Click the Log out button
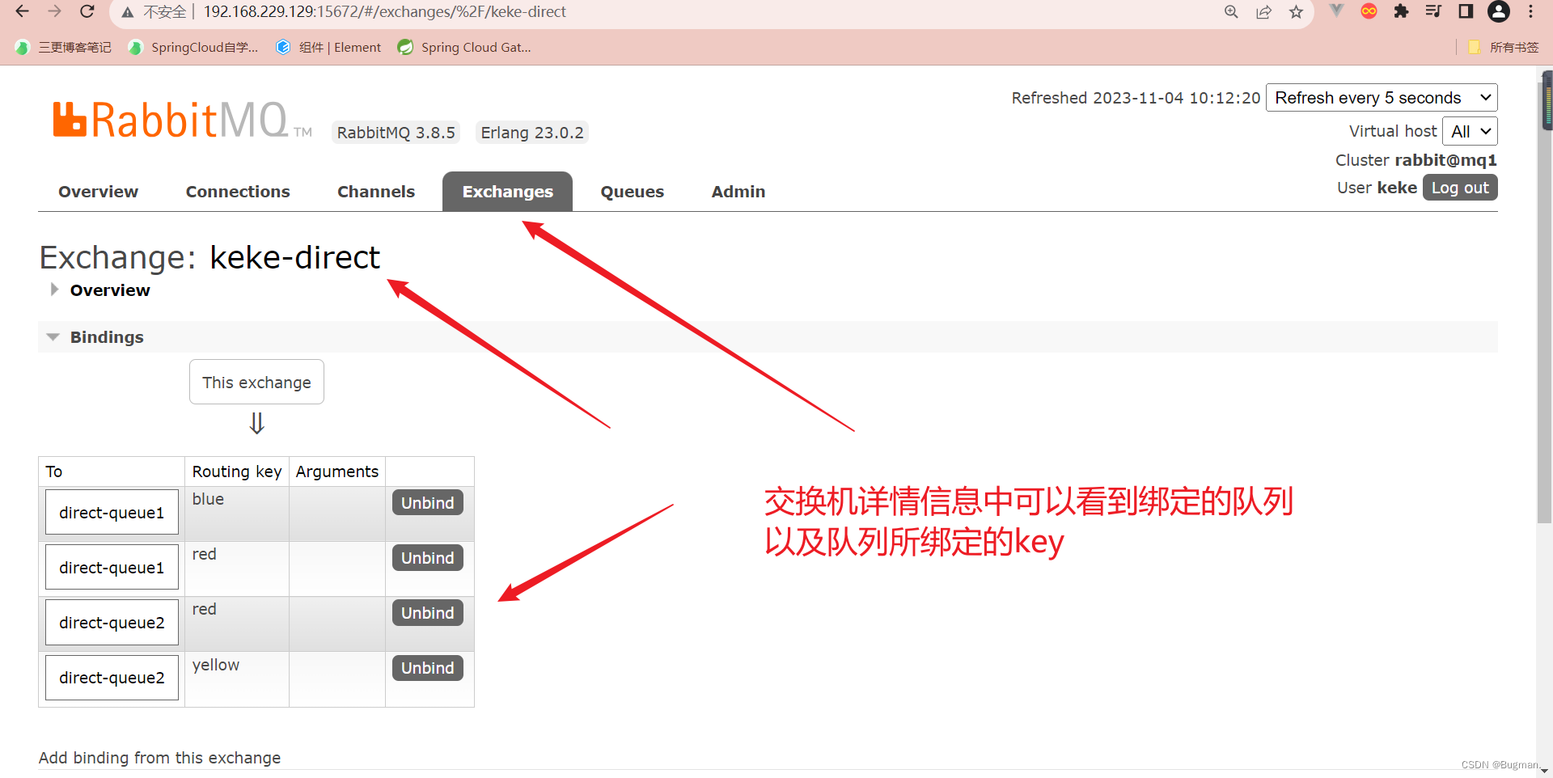 [x=1460, y=188]
